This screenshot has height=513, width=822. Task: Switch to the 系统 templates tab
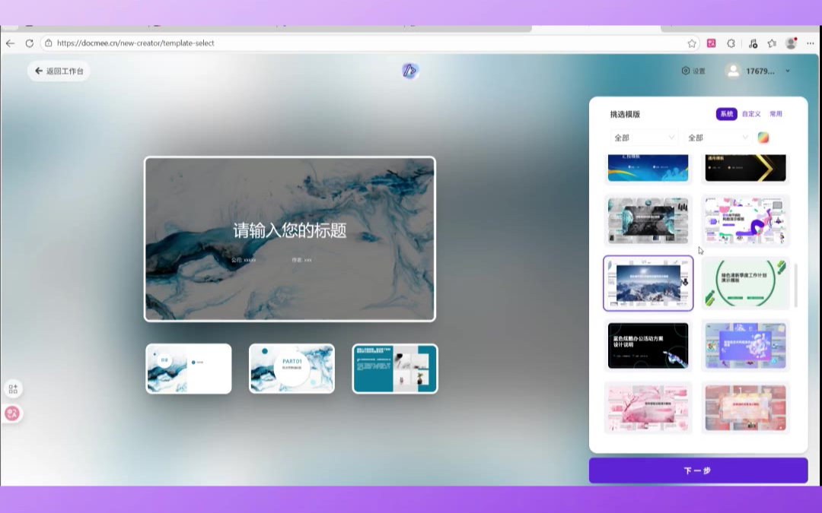click(726, 114)
